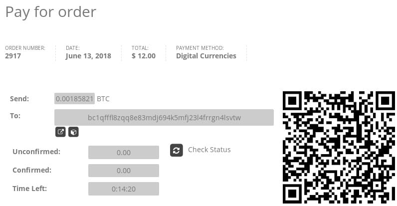Click the Unconfirmed: label

(x=36, y=152)
